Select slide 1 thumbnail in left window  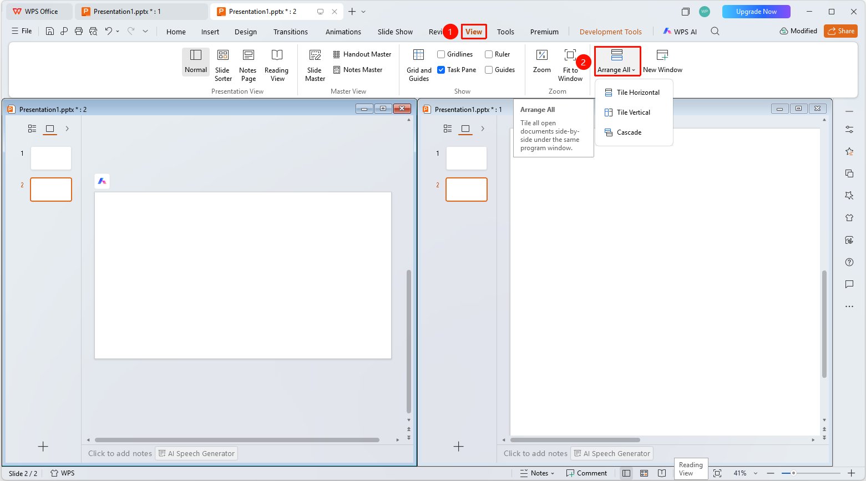51,158
